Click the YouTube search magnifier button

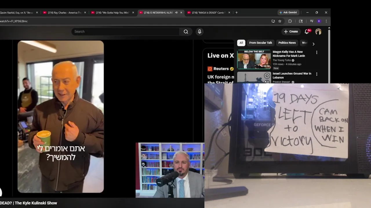(x=186, y=31)
